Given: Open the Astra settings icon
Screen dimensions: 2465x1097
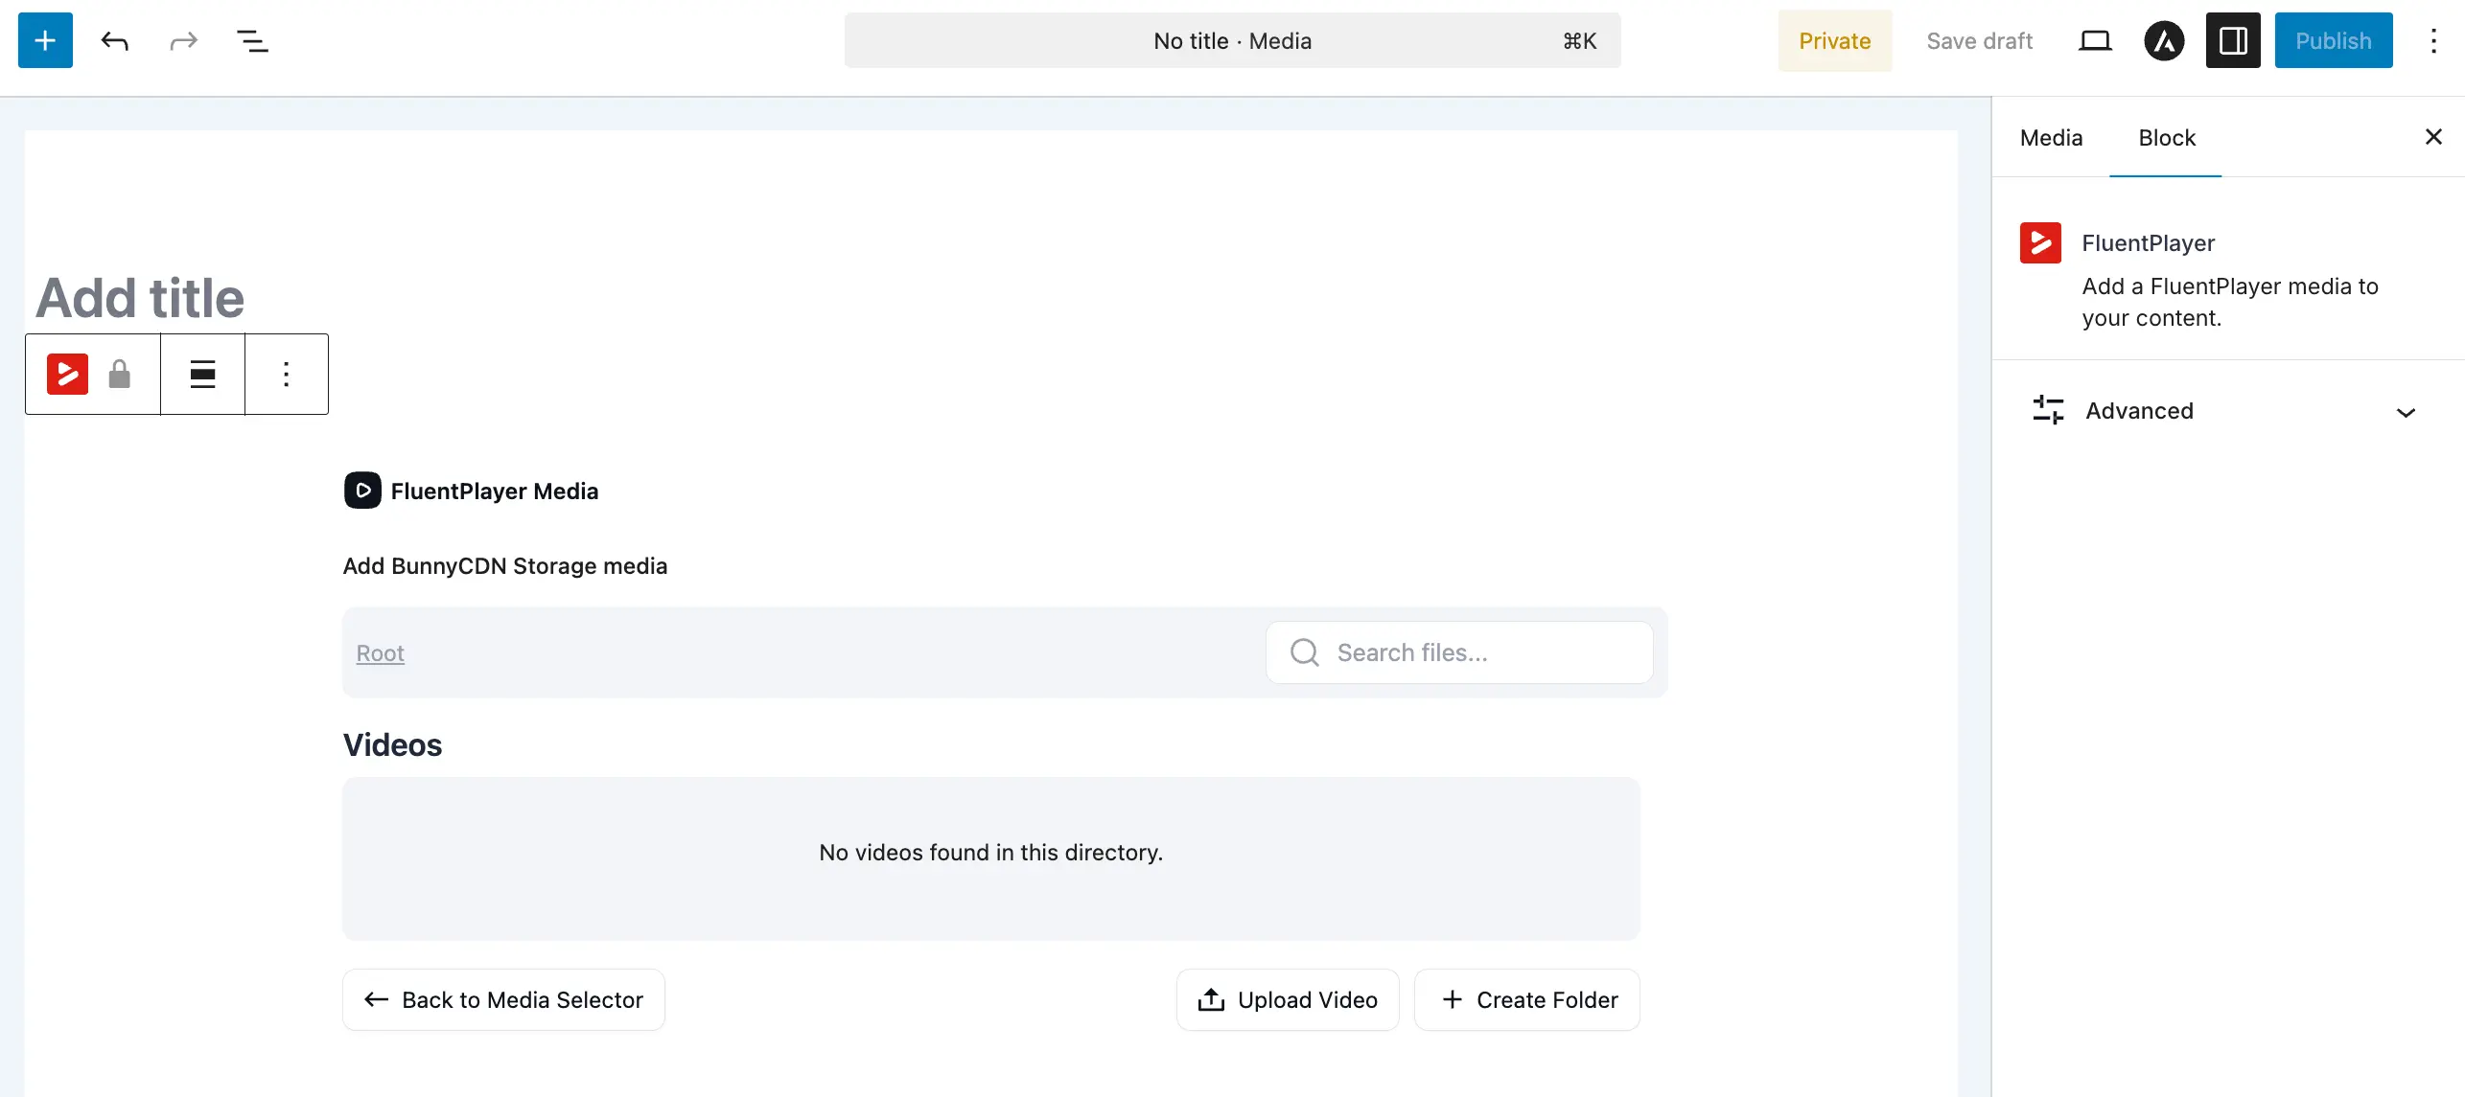Looking at the screenshot, I should pos(2164,40).
